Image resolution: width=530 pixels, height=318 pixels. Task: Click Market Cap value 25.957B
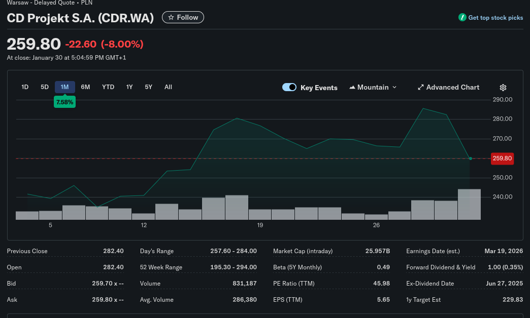(378, 251)
